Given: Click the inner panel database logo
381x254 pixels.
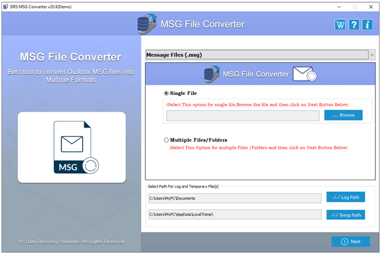Looking at the screenshot, I should [x=212, y=74].
